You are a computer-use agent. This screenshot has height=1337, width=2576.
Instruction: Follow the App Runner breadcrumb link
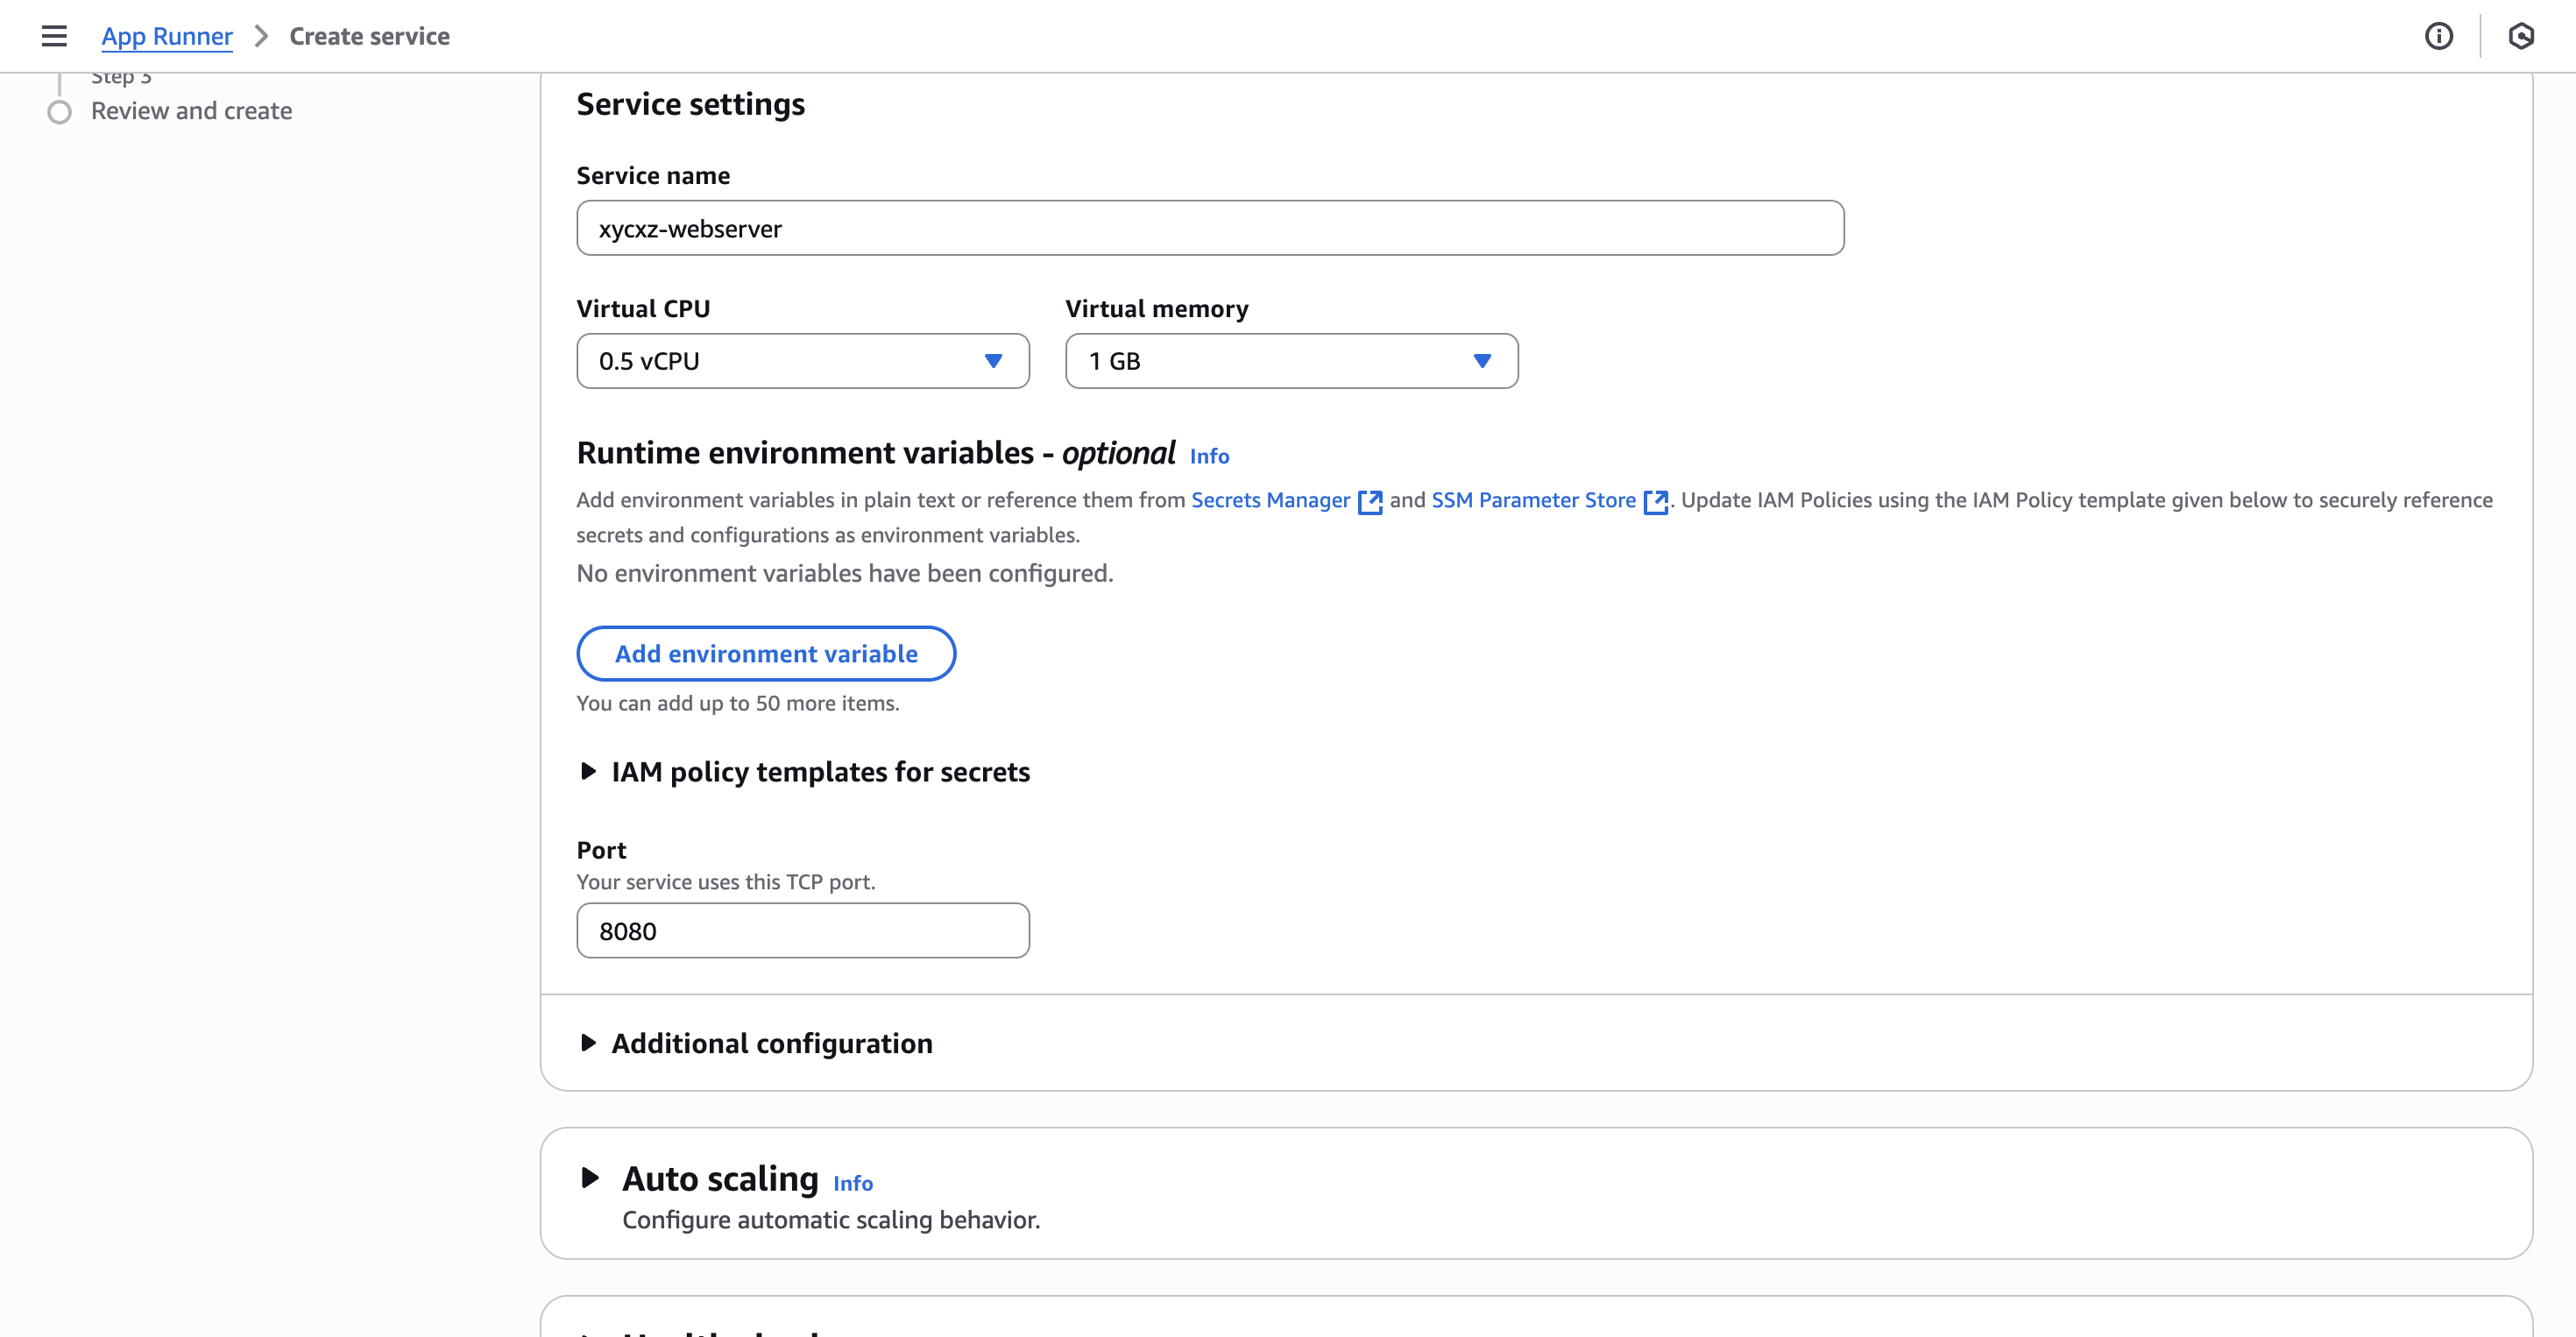(166, 36)
